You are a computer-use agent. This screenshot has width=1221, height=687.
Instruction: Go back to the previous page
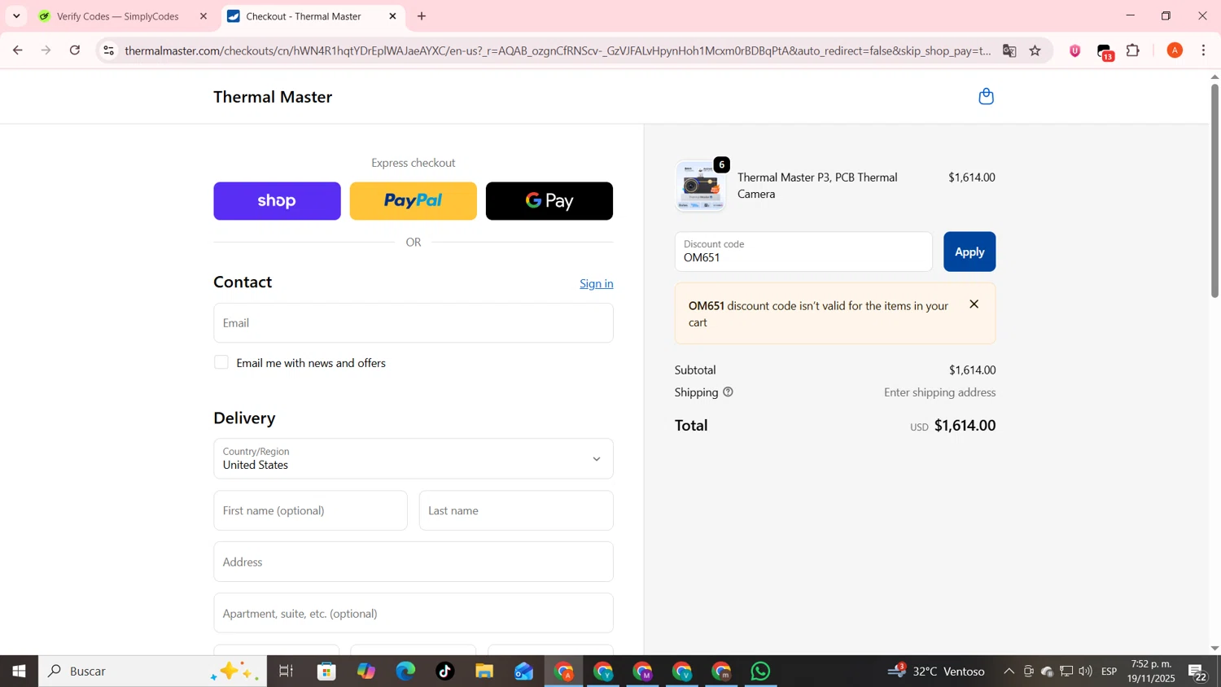17,50
